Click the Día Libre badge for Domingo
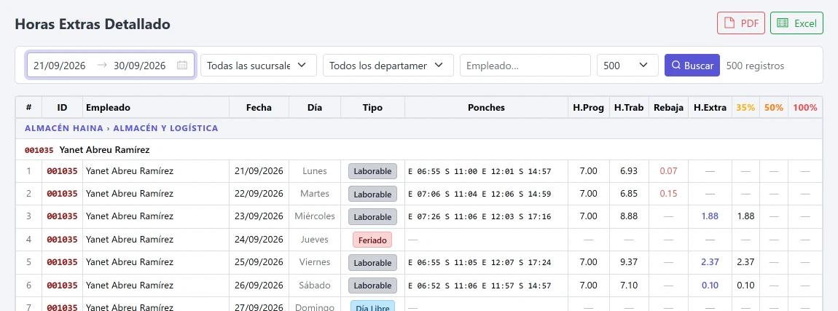The height and width of the screenshot is (311, 838). pos(372,307)
